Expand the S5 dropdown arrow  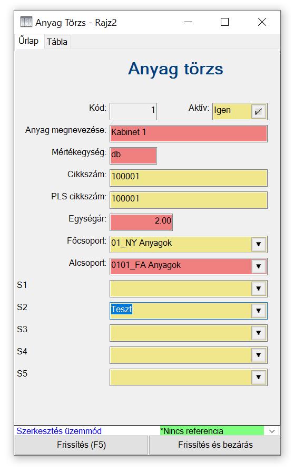258,377
